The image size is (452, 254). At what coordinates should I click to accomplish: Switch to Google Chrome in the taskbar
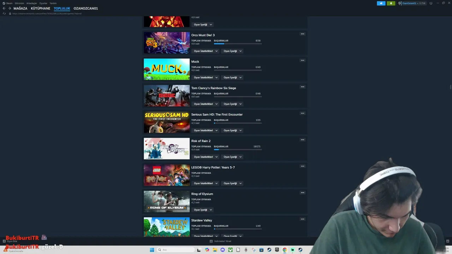(x=285, y=250)
